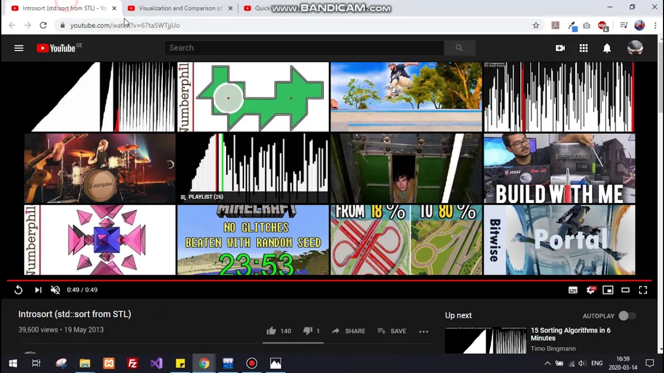Open the BUILD WITH ME suggestion
Screen dimensions: 664x373
pyautogui.click(x=559, y=168)
